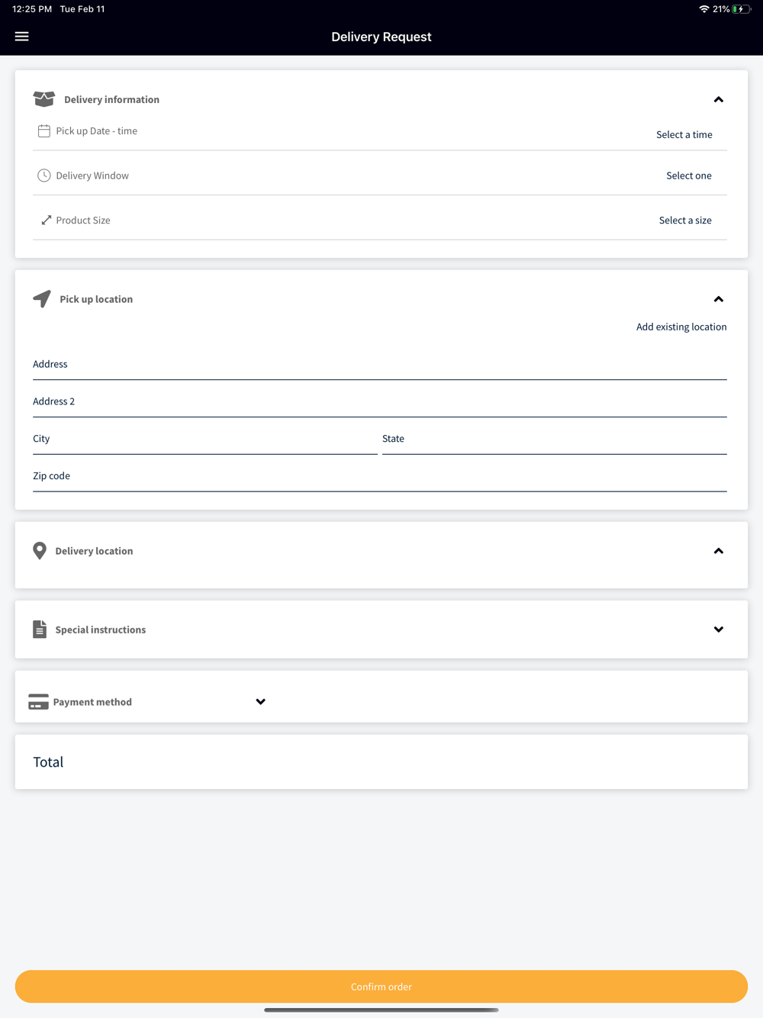Focus the Zip code input field

click(x=380, y=476)
